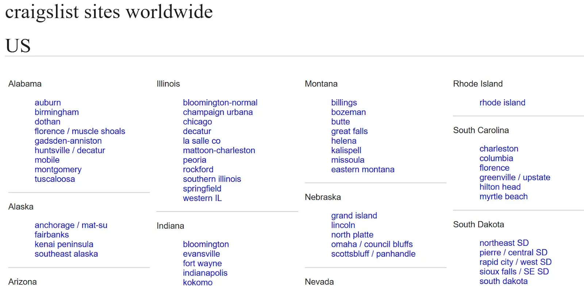
Task: Open scottsbluff / panhandle link
Action: pyautogui.click(x=373, y=254)
